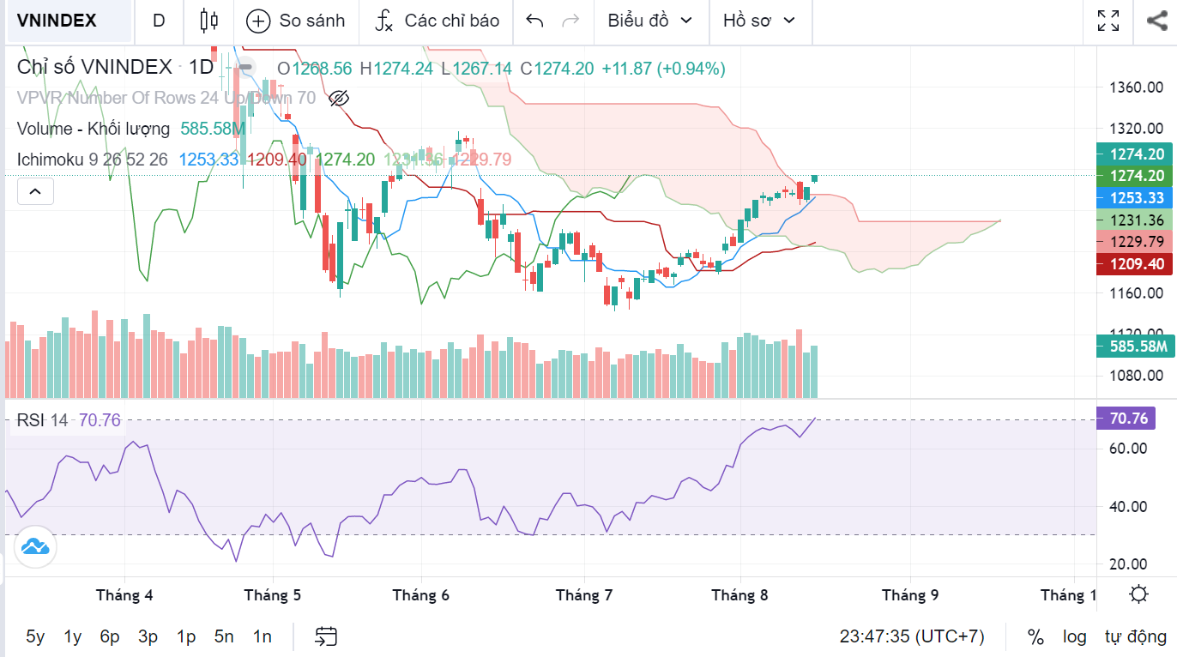The image size is (1177, 657).
Task: Click the 23:47:35 (UTC+7) timezone clock
Action: pyautogui.click(x=912, y=637)
